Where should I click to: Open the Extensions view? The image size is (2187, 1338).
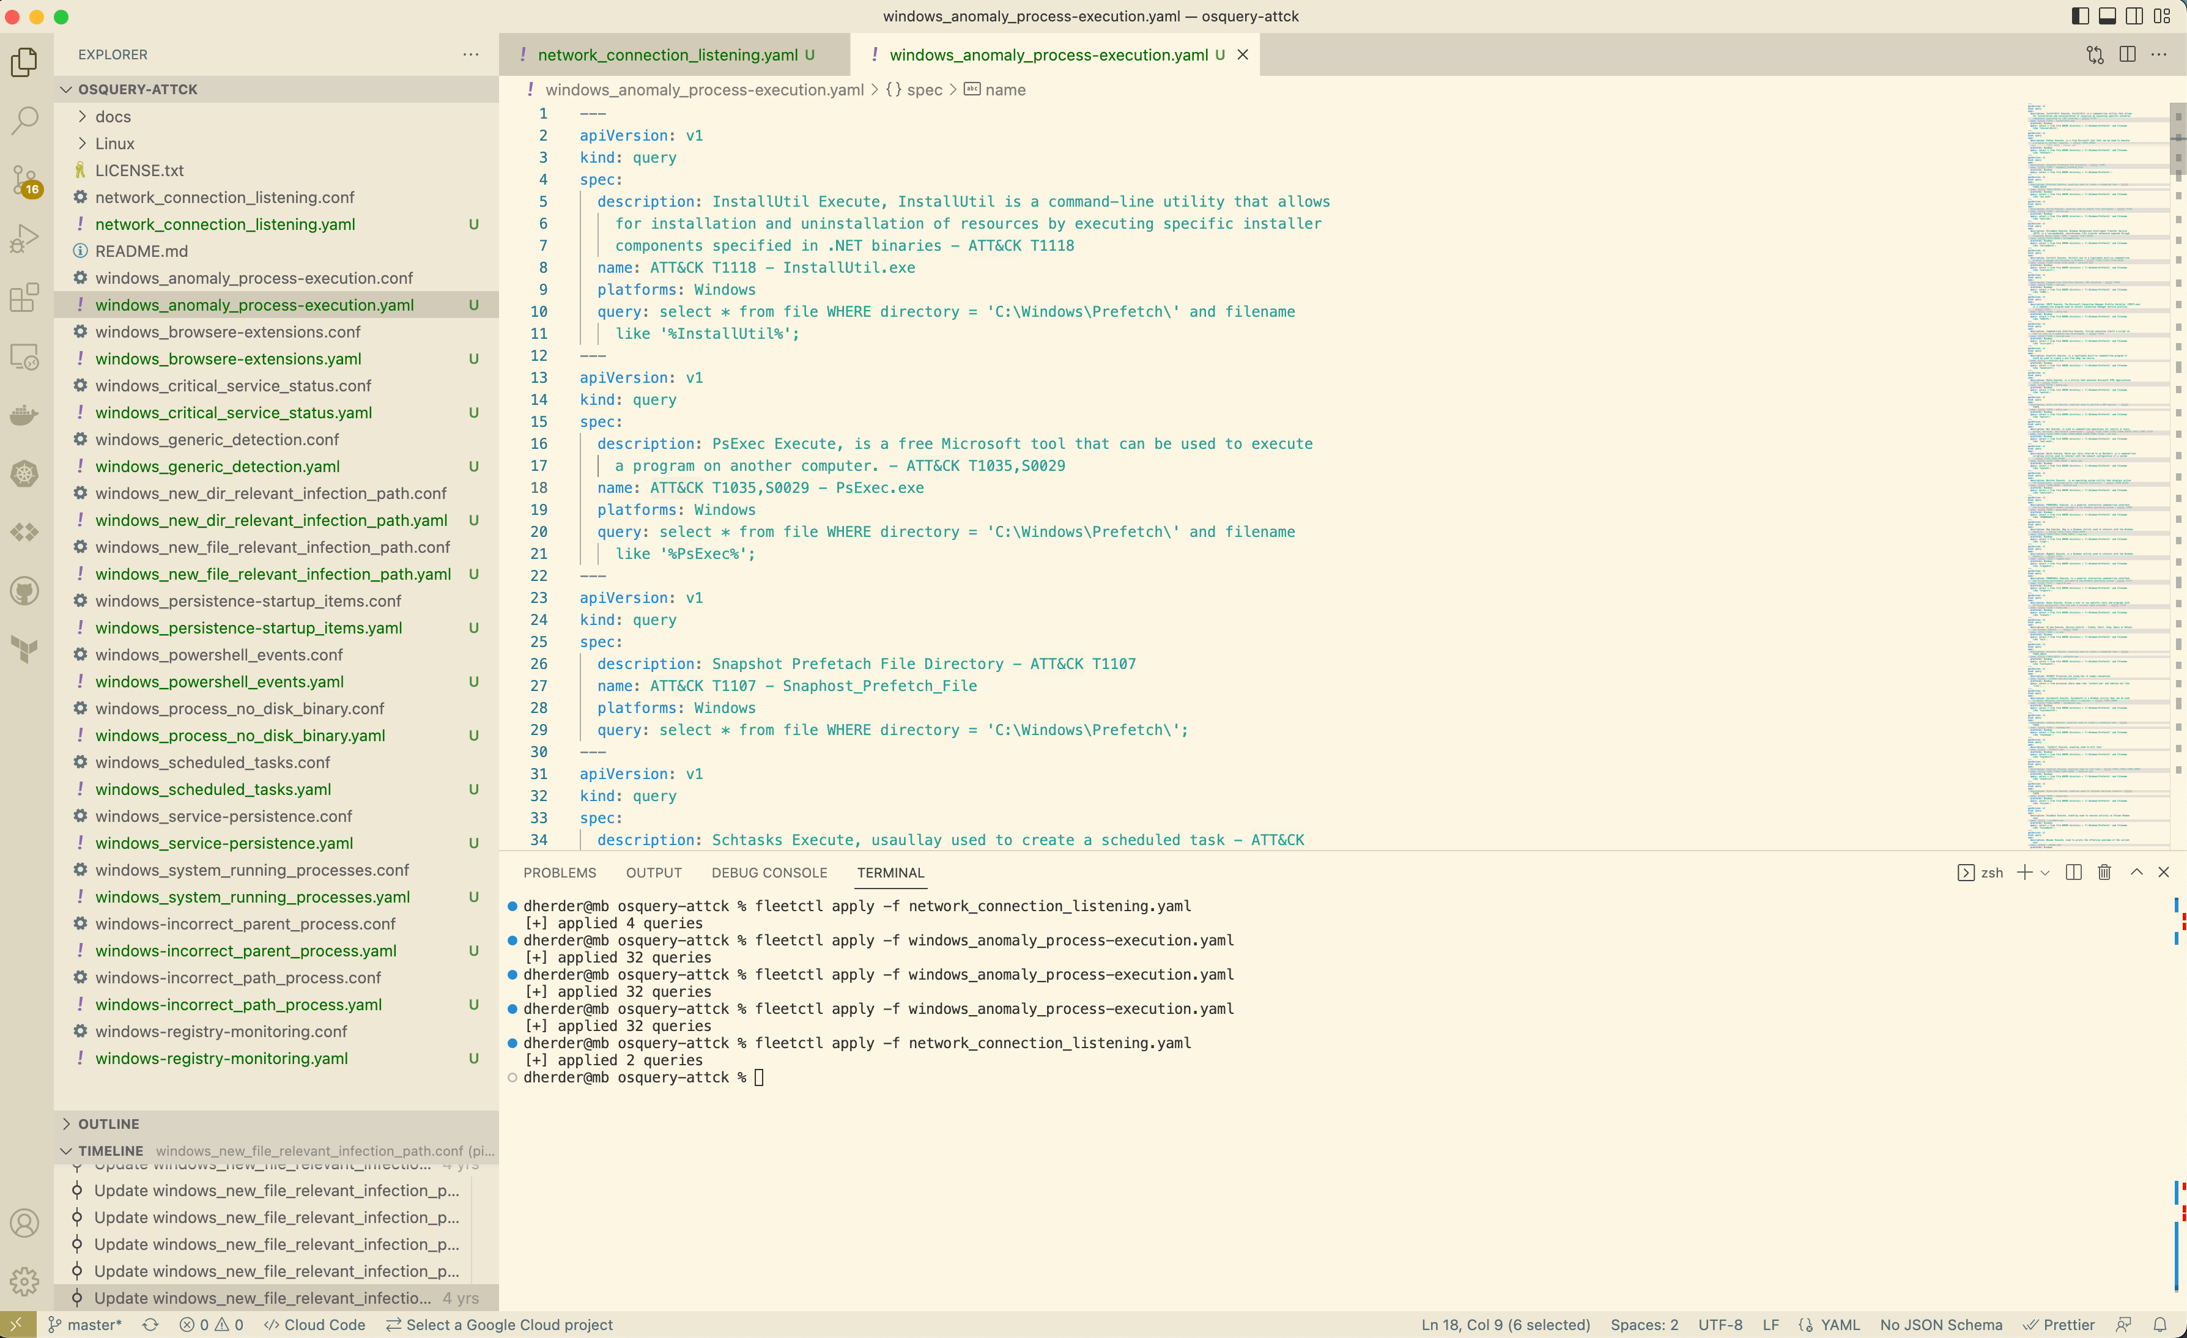click(25, 297)
